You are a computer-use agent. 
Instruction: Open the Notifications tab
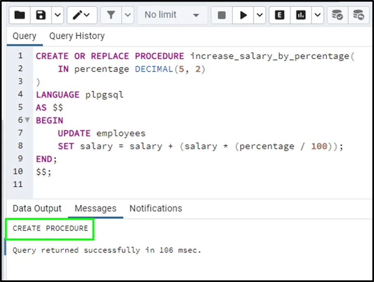pyautogui.click(x=156, y=208)
